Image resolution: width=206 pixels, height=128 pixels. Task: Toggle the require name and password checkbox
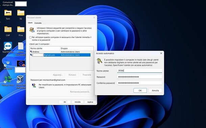[x=30, y=37]
